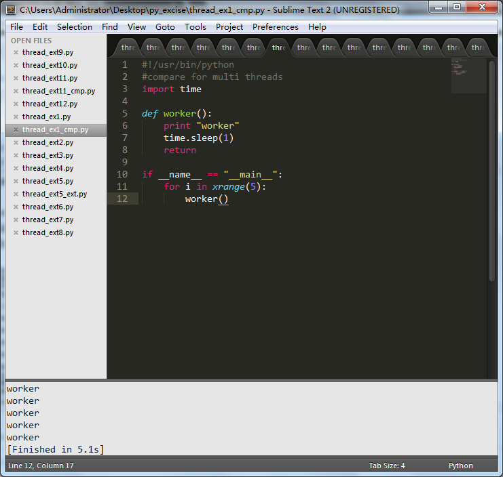
Task: Switch to the first editor tab
Action: (x=128, y=47)
